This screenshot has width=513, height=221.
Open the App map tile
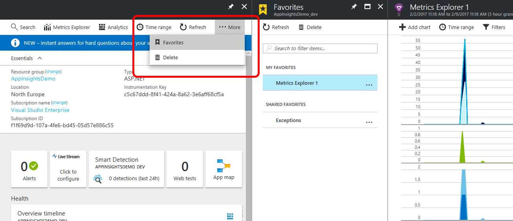point(224,169)
